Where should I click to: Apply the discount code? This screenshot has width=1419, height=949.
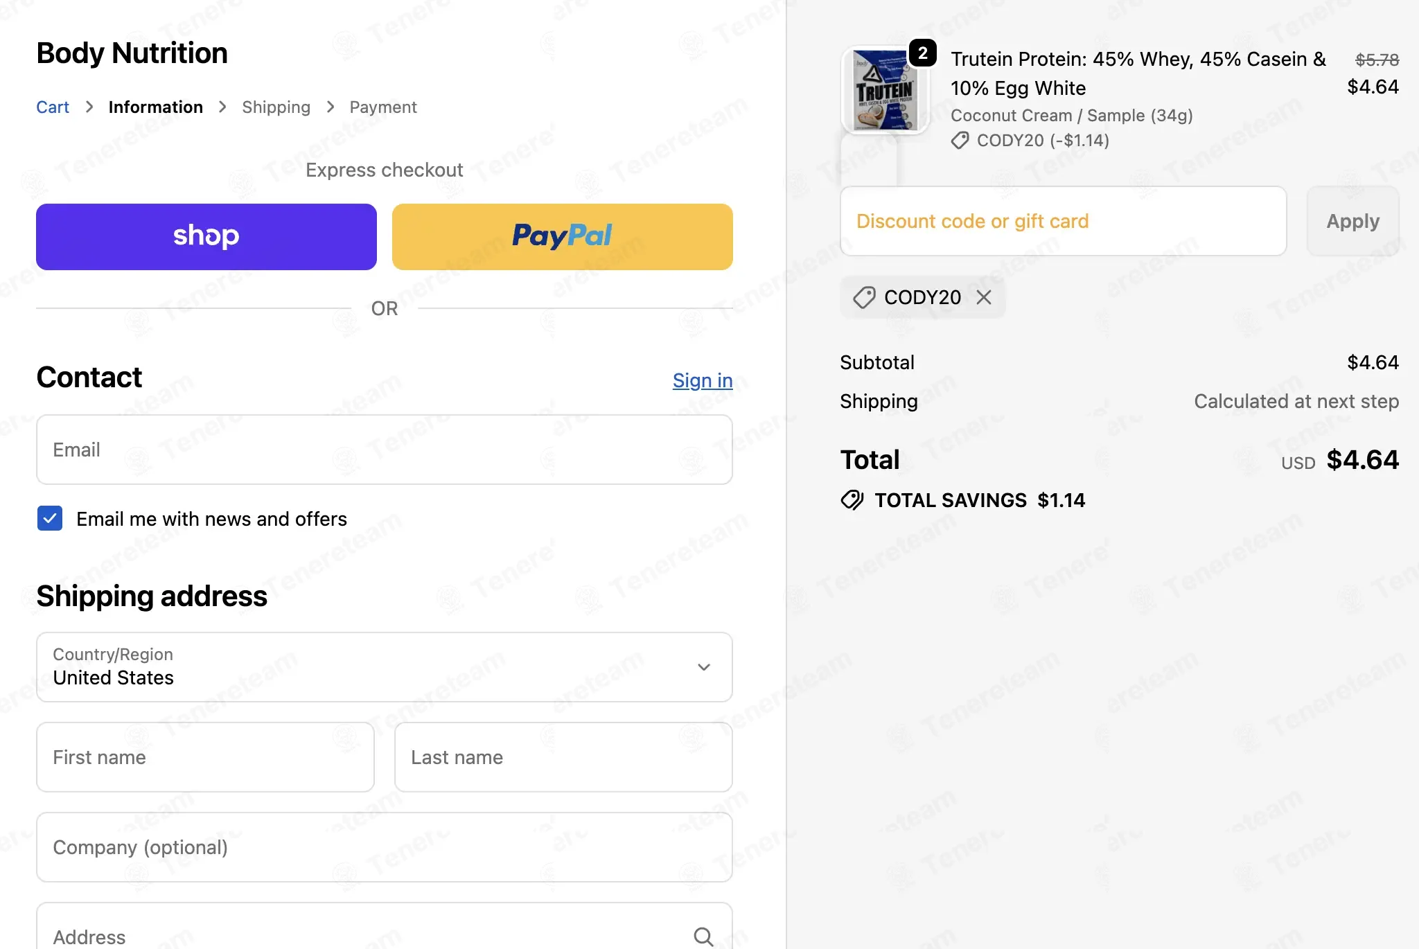1352,221
